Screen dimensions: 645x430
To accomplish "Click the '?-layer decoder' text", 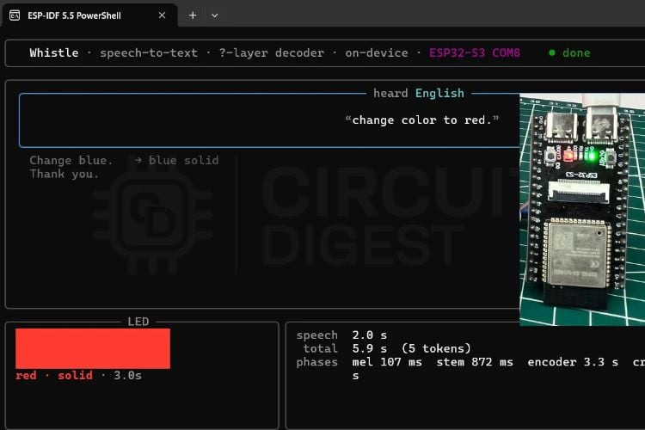I will tap(272, 53).
